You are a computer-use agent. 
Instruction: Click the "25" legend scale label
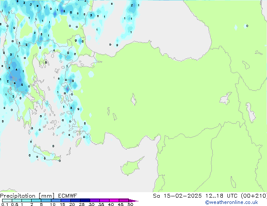(82, 204)
